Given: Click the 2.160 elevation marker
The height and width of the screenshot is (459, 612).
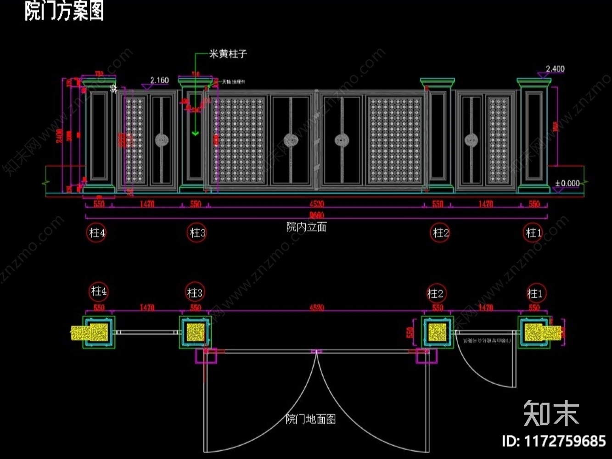Looking at the screenshot, I should 160,80.
